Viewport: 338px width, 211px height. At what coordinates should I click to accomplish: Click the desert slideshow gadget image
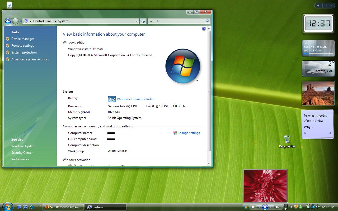tap(318, 93)
